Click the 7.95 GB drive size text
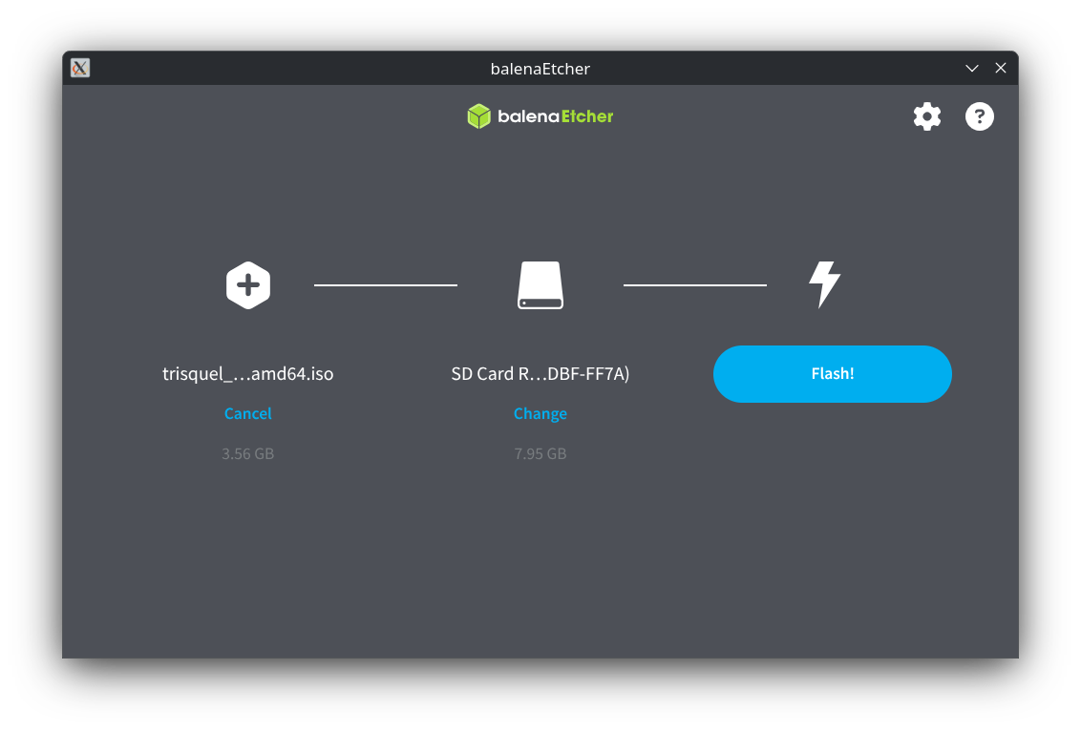The height and width of the screenshot is (732, 1081). click(540, 453)
